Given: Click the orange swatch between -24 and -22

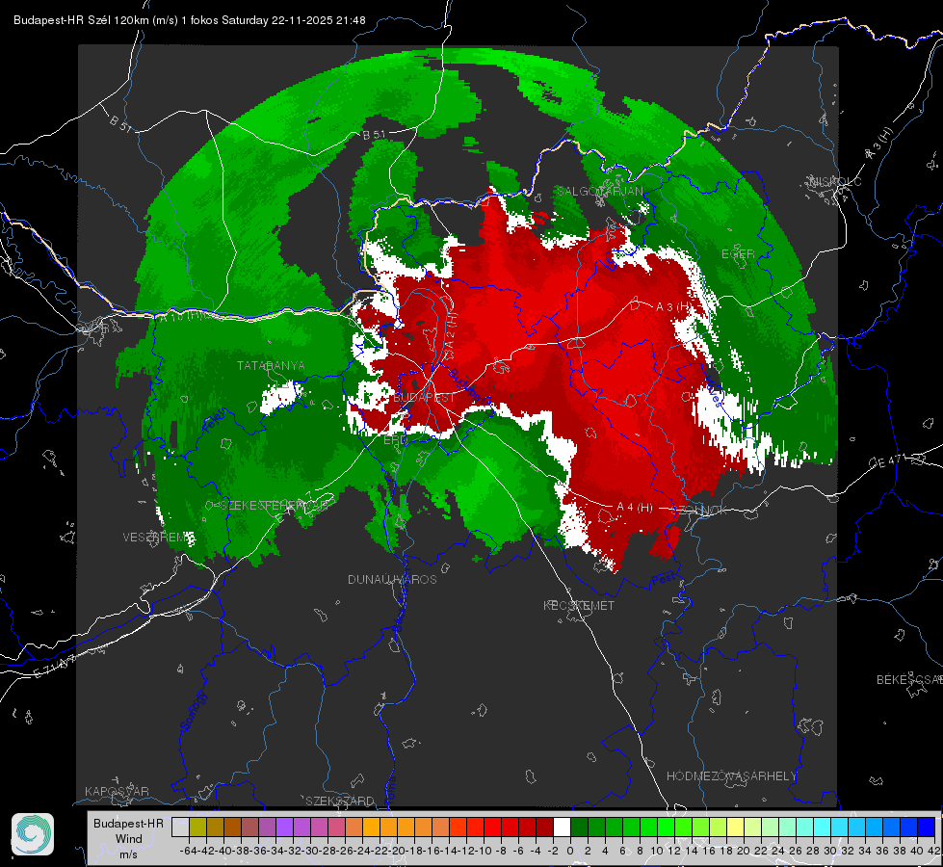Looking at the screenshot, I should (371, 827).
